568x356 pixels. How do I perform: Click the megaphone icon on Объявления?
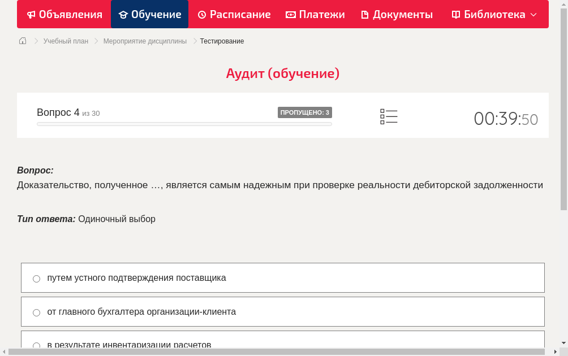tap(32, 14)
